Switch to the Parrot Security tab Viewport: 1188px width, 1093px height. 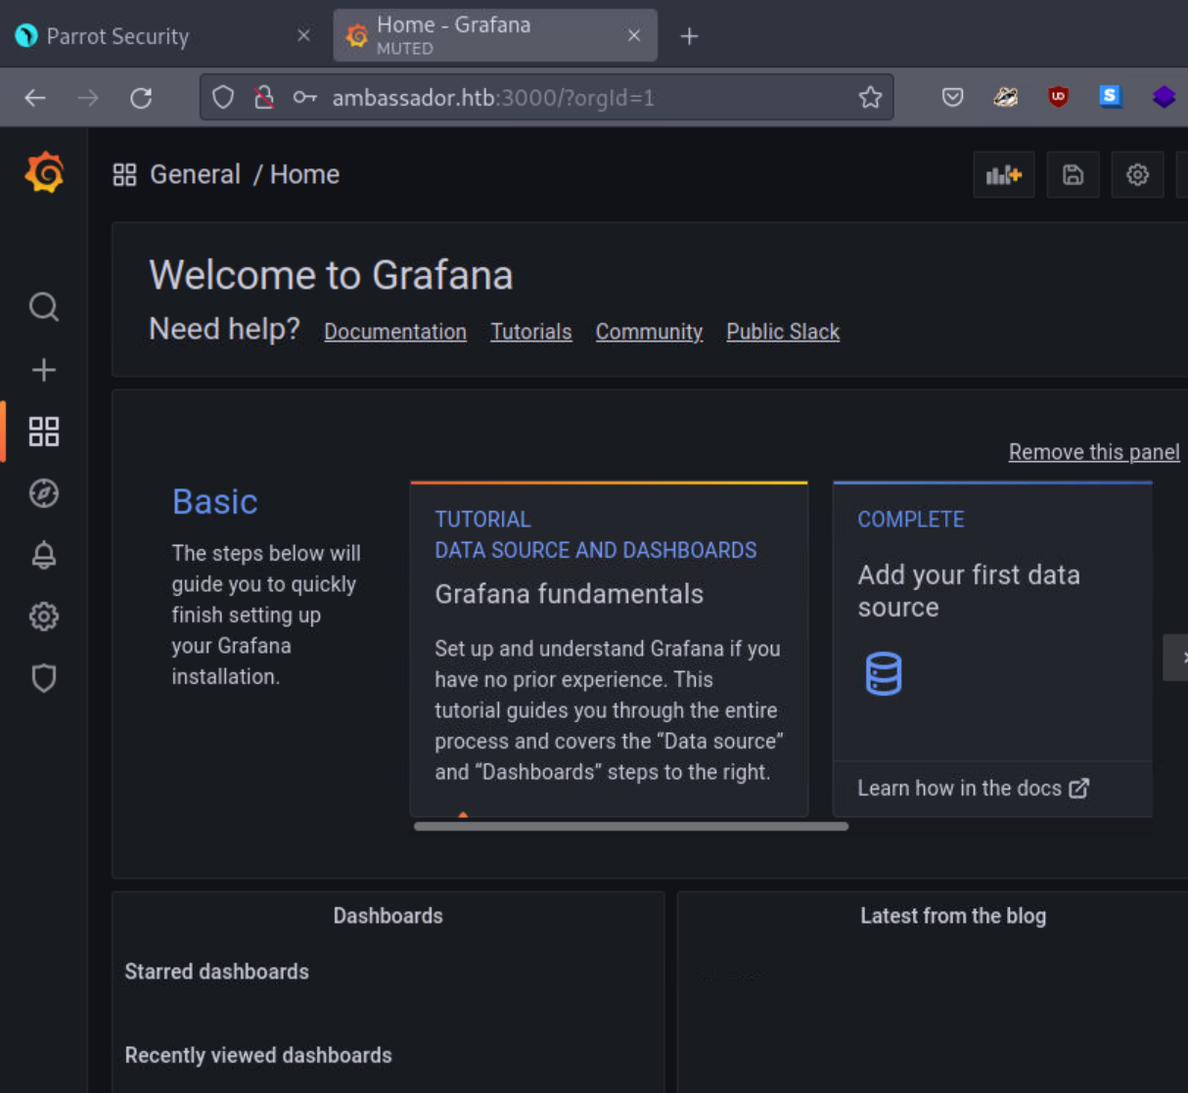pos(161,36)
